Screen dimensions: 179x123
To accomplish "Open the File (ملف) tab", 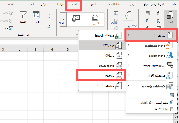I will [x=174, y=4].
